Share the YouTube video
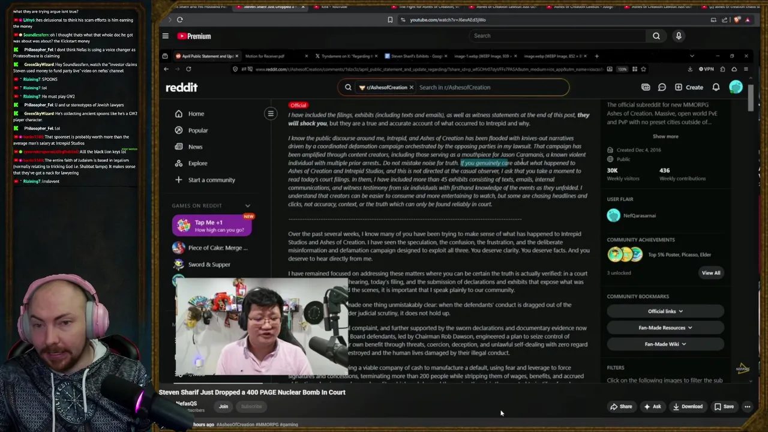The height and width of the screenshot is (432, 768). pyautogui.click(x=621, y=407)
